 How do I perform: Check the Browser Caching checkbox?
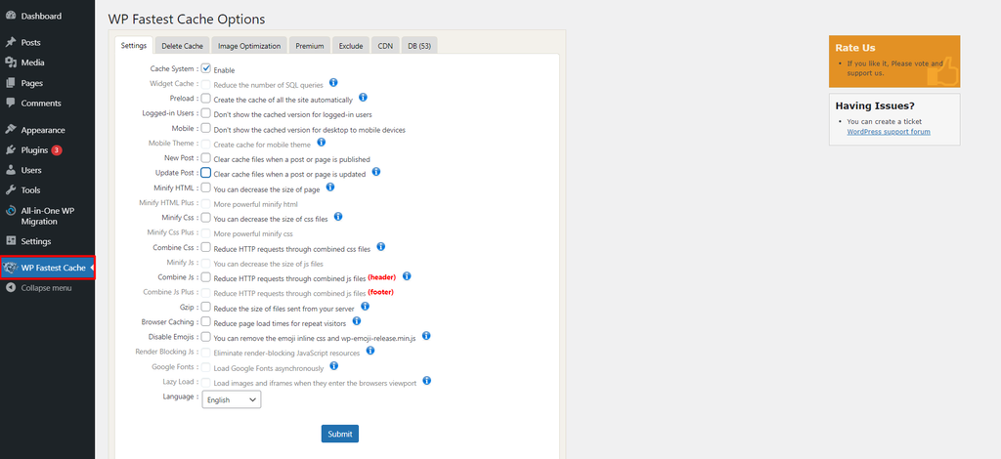[206, 321]
